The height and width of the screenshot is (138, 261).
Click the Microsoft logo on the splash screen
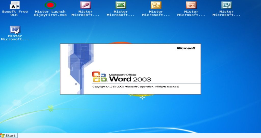tap(186, 48)
